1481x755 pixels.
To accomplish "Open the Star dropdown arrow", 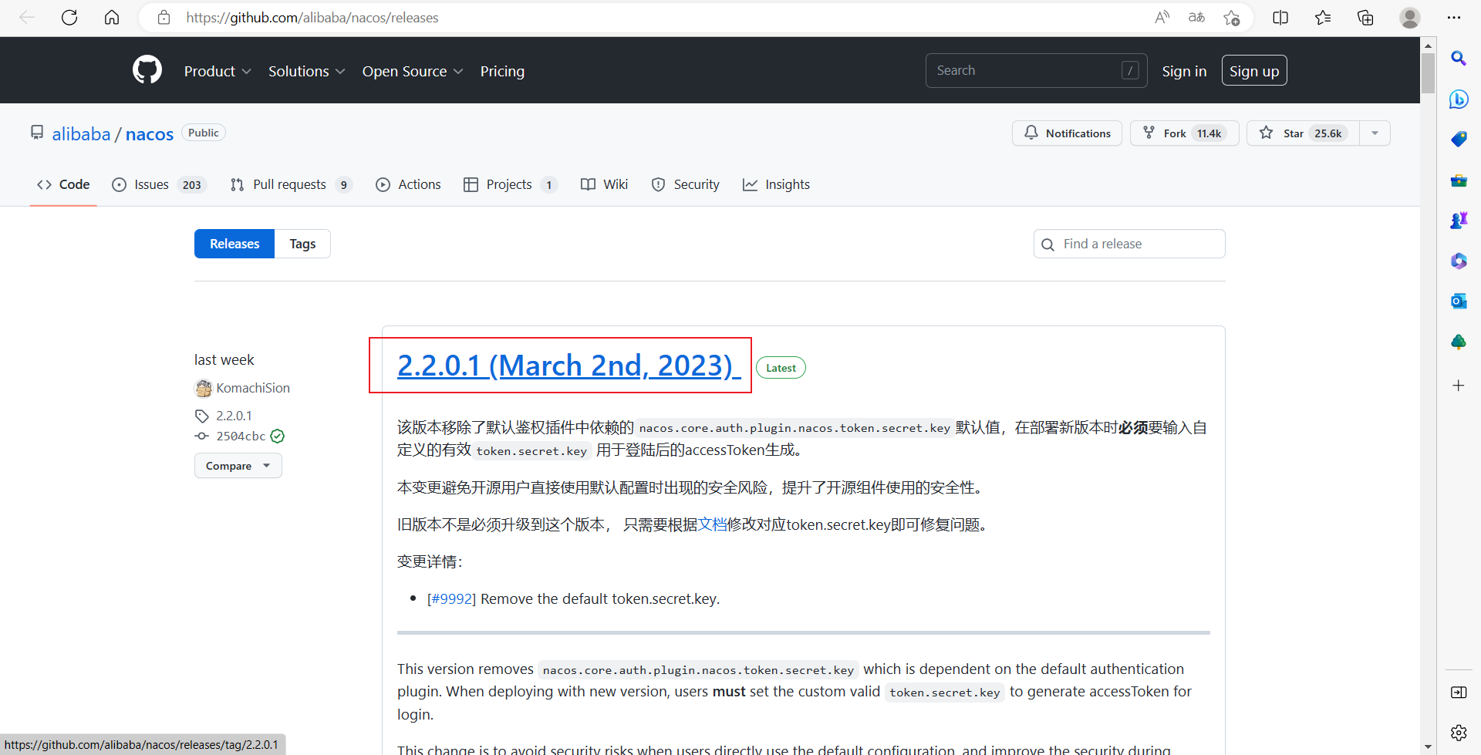I will pyautogui.click(x=1375, y=133).
